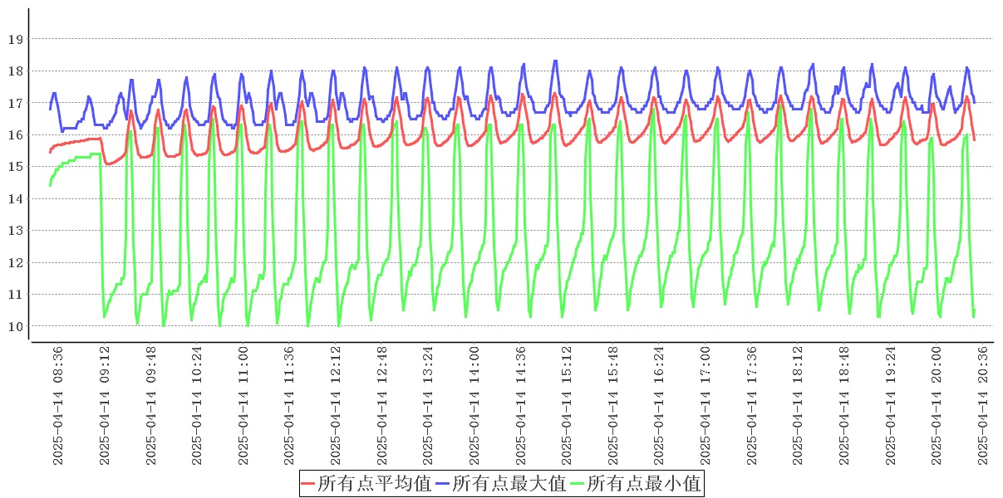Select the 2025-04-14 17:00 time label

[706, 406]
